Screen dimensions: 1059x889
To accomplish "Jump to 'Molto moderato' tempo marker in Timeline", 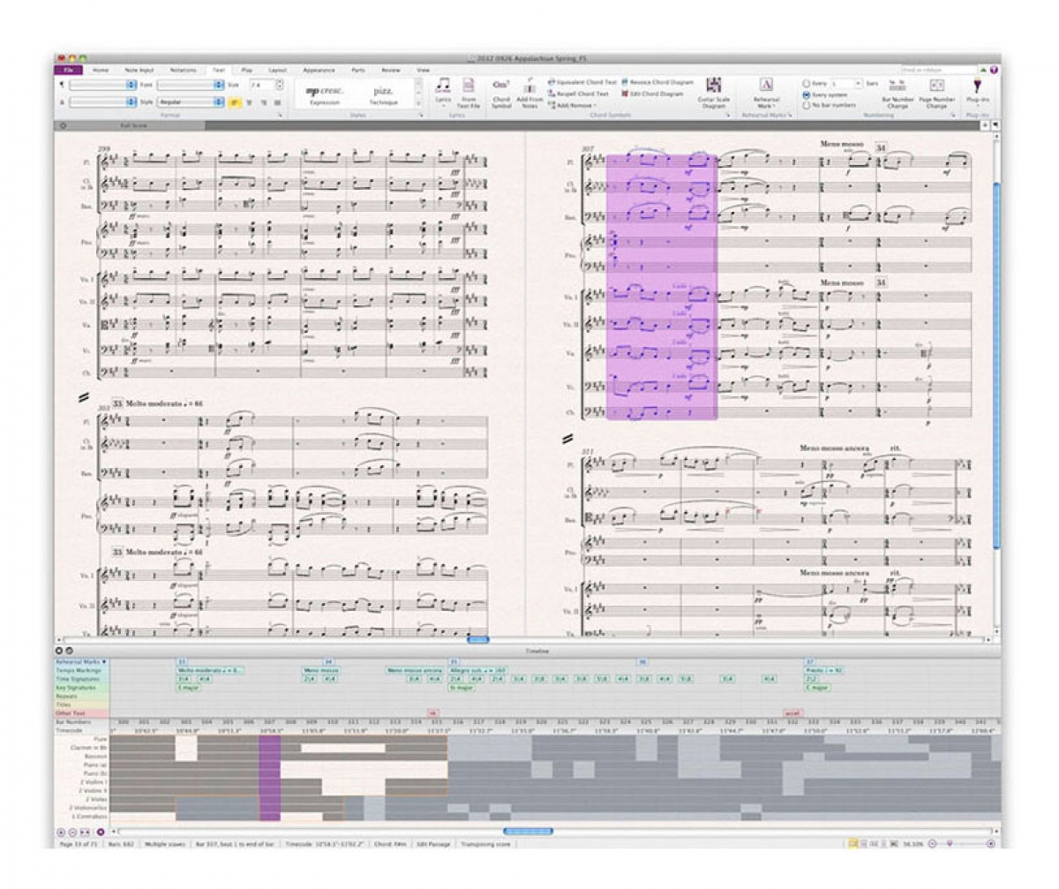I will click(210, 670).
